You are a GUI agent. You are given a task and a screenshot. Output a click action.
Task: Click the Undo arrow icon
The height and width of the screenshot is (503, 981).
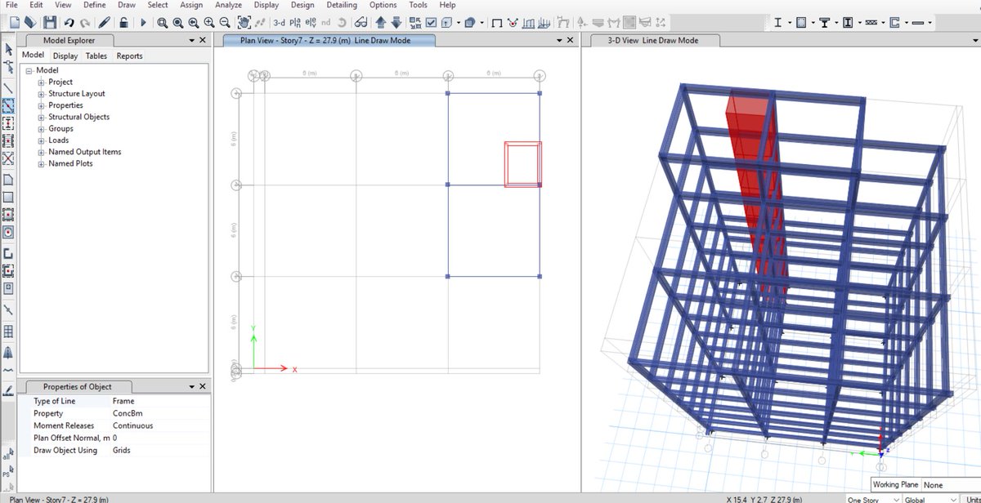(69, 22)
